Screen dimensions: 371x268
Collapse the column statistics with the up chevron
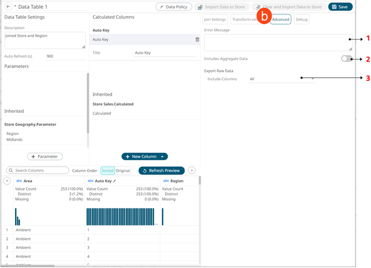coord(7,181)
